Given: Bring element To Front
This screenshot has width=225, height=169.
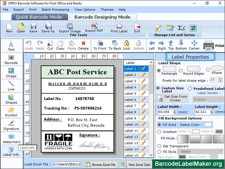Looking at the screenshot, I should pos(100,45).
